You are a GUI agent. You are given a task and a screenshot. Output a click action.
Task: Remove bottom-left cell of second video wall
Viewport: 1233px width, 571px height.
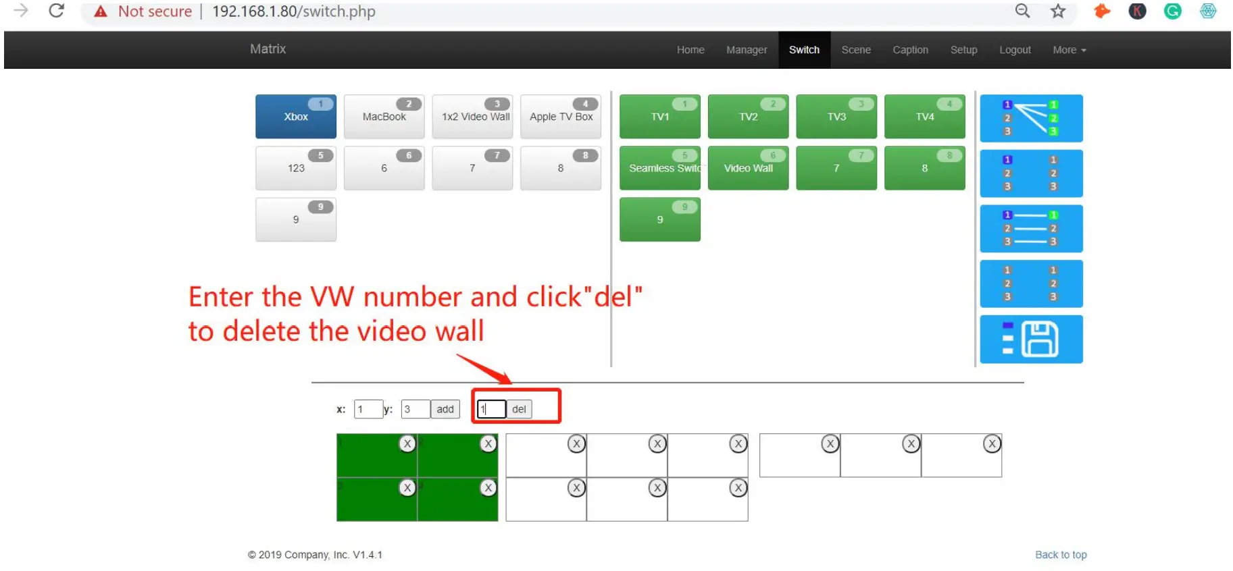pyautogui.click(x=576, y=487)
